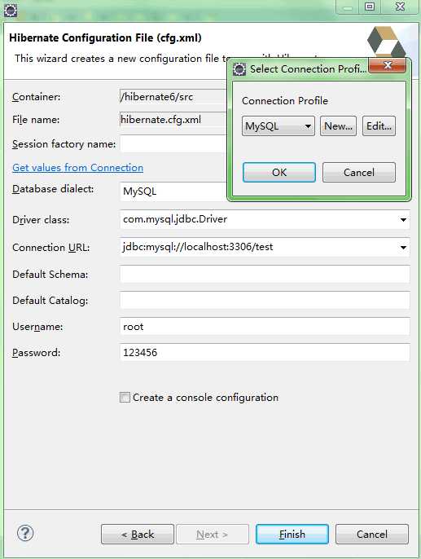Close the Select Connection Profile dialog
The height and width of the screenshot is (559, 421).
point(387,65)
